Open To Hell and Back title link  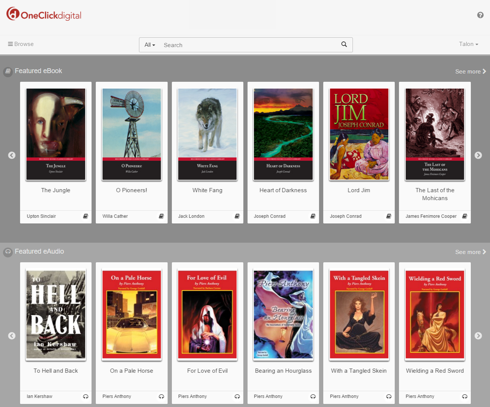click(56, 371)
